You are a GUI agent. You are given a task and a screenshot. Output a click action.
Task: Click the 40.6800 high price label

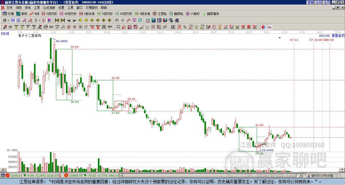(62, 41)
